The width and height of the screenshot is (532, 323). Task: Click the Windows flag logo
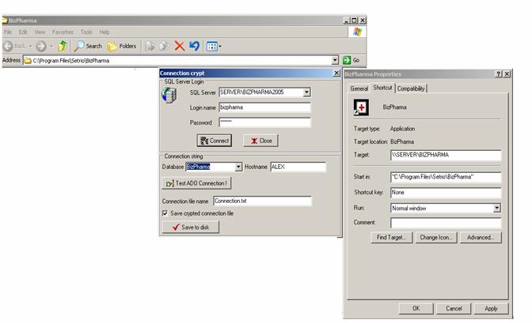pyautogui.click(x=357, y=32)
